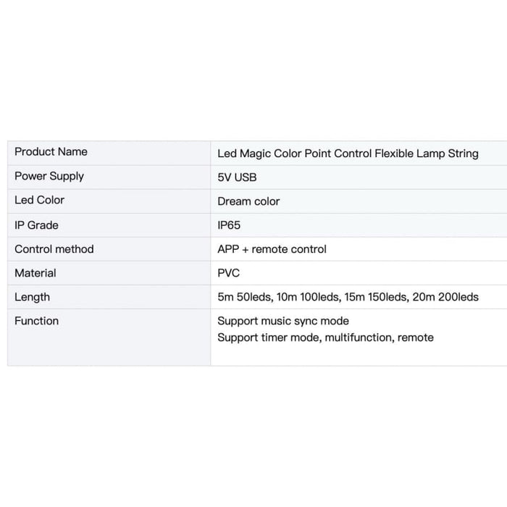Screen dimensions: 507x507
Task: Click the "20m 200leds" length text
Action: 445,297
